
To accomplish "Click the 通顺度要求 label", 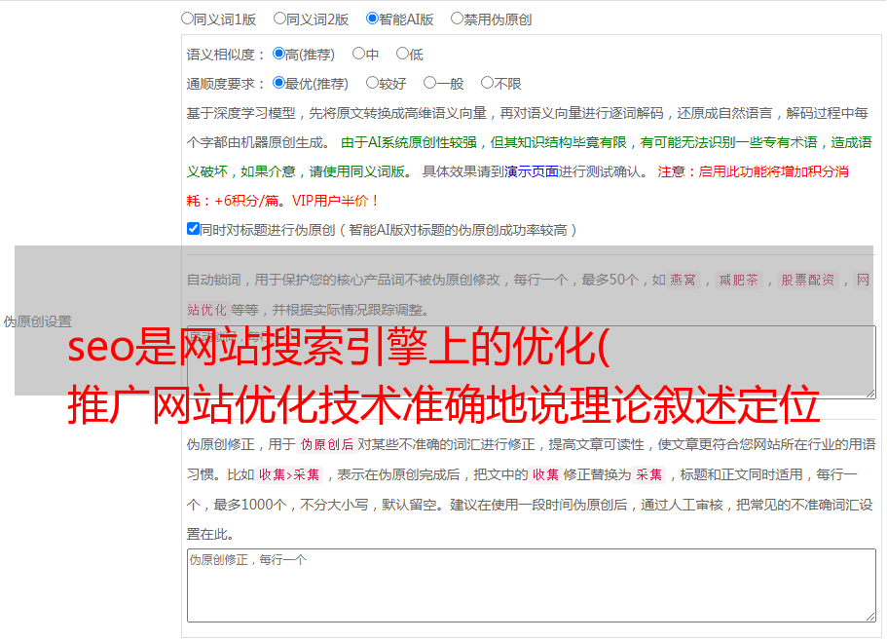I will coord(226,85).
